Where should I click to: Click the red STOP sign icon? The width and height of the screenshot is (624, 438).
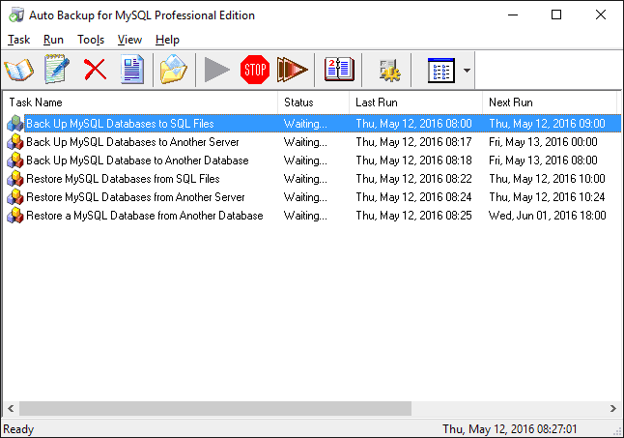(x=255, y=70)
